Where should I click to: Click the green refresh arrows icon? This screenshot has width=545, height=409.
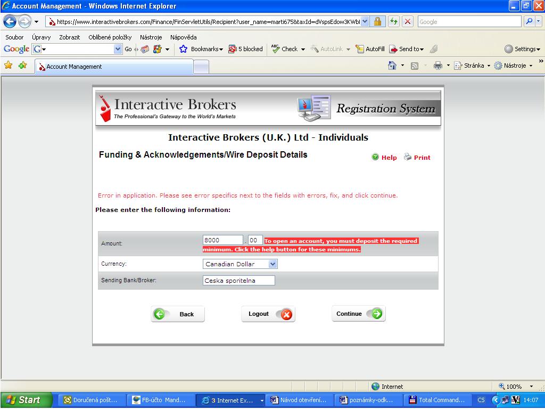tap(393, 21)
